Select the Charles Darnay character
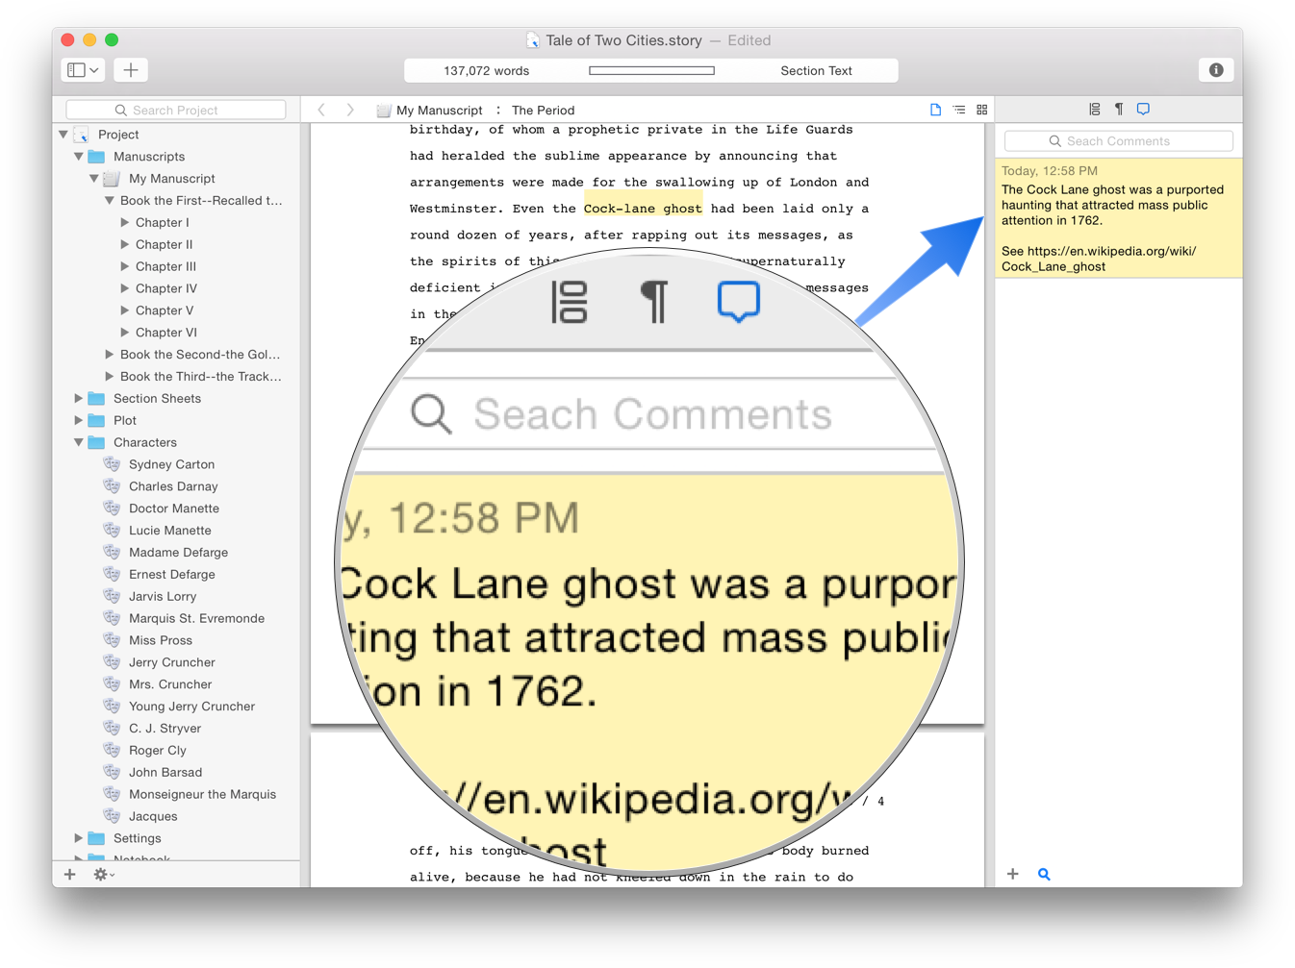This screenshot has width=1295, height=968. pyautogui.click(x=173, y=486)
